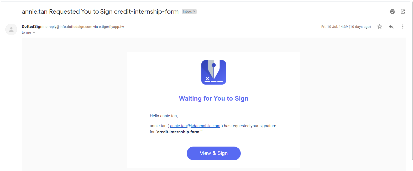Click the DottedSign sender name
Viewport: 413px width, 171px height.
(32, 27)
